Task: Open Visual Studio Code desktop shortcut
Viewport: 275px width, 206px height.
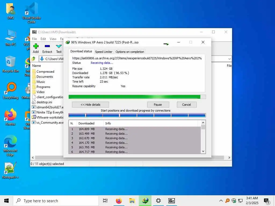Action: pyautogui.click(x=31, y=13)
